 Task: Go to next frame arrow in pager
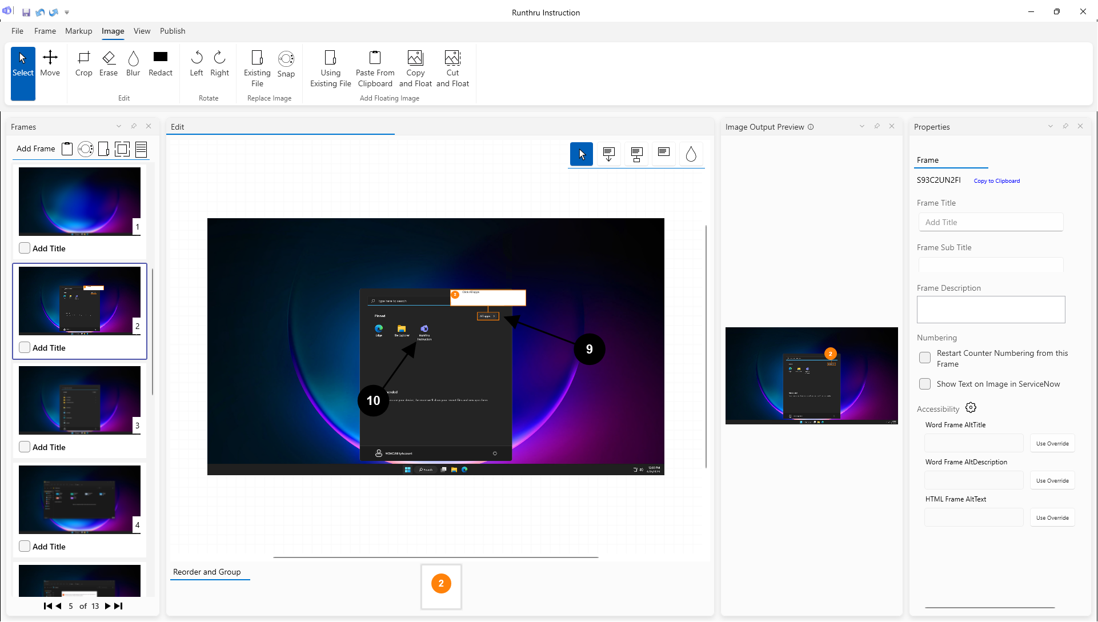tap(107, 606)
